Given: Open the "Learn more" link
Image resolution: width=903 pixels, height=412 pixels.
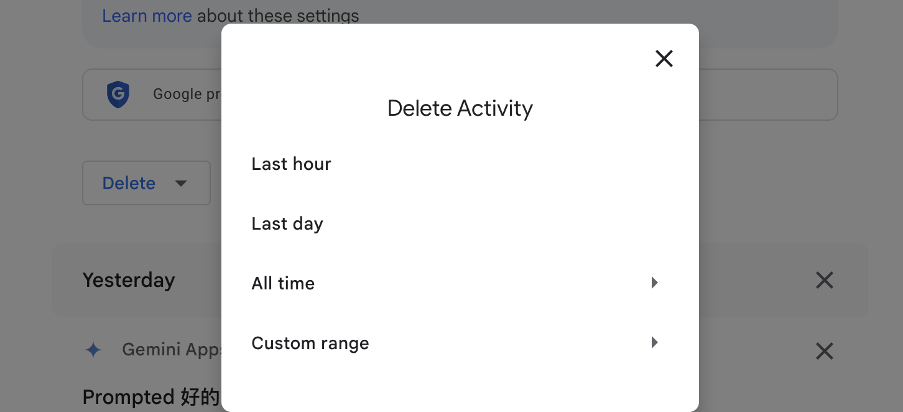Looking at the screenshot, I should [x=147, y=16].
